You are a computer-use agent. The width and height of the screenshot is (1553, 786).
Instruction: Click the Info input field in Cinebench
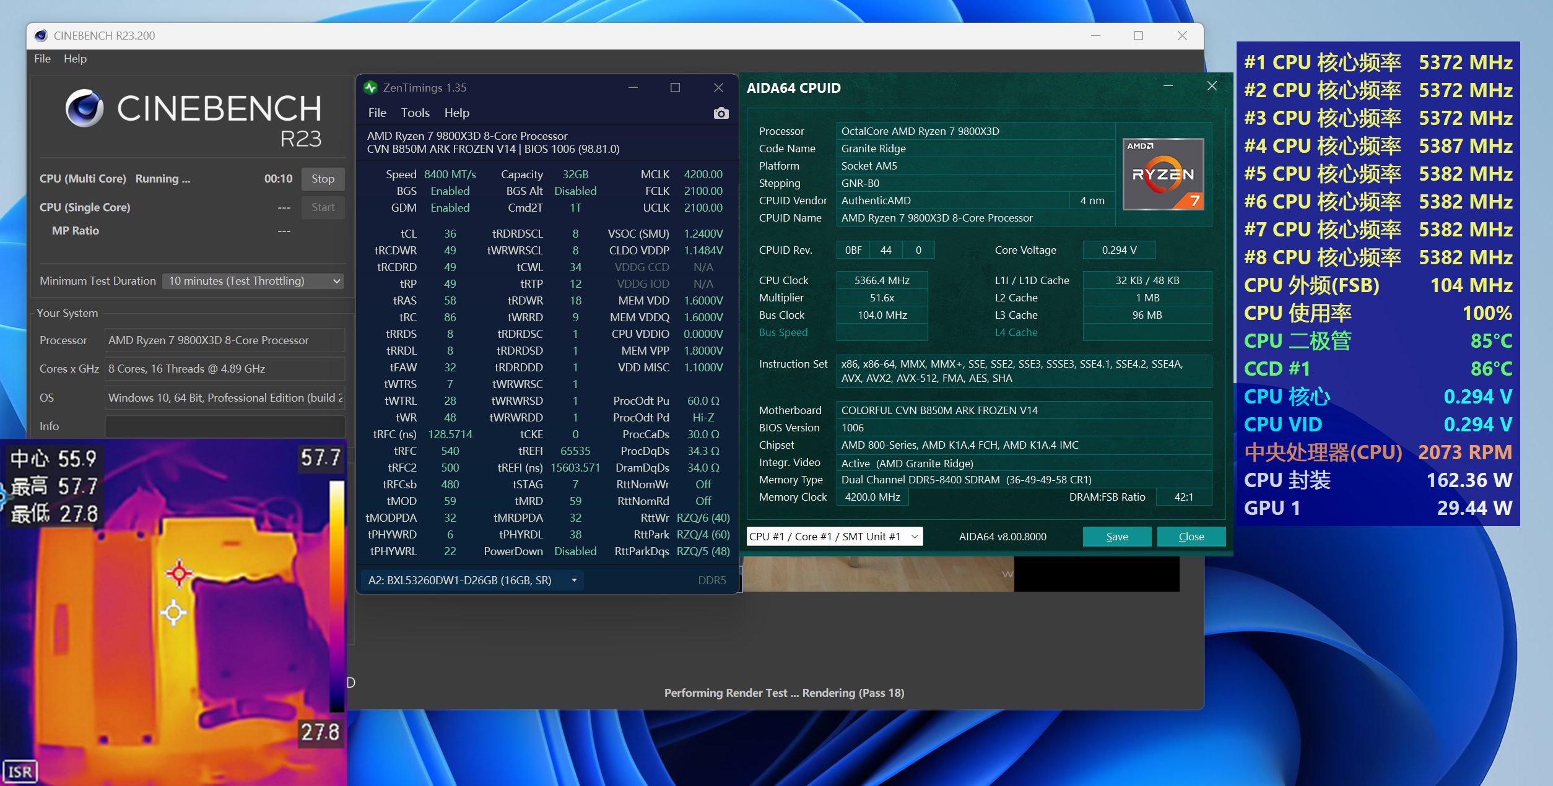224,426
